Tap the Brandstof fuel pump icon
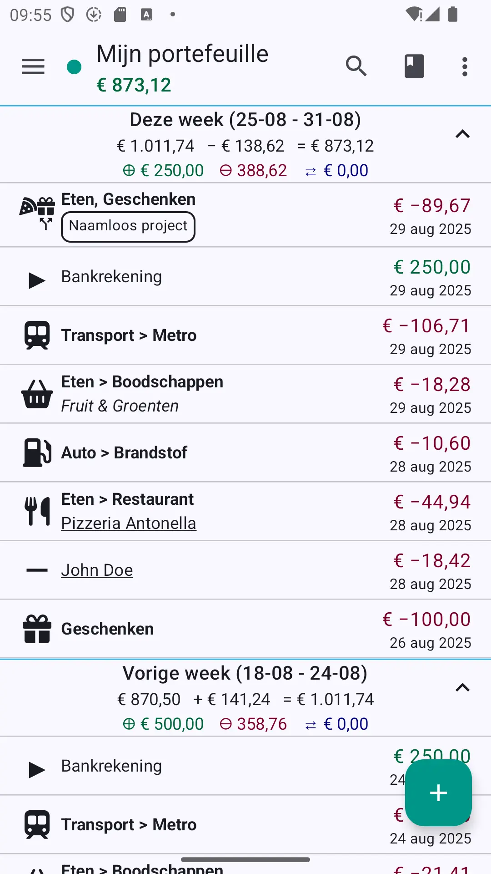Screen dimensions: 491x874 pos(37,453)
